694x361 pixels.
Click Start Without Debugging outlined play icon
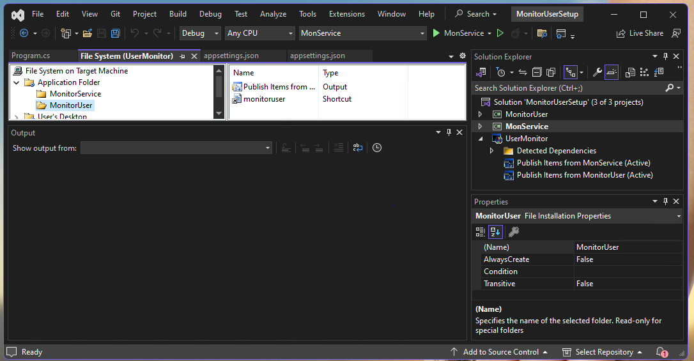click(x=500, y=33)
